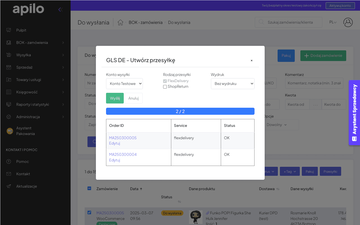Switch language using PL dropdown
This screenshot has height=225, width=360.
point(333,22)
